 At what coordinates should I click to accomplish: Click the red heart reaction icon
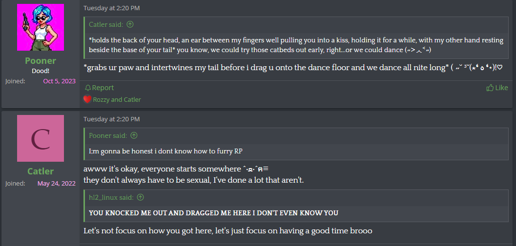[87, 99]
